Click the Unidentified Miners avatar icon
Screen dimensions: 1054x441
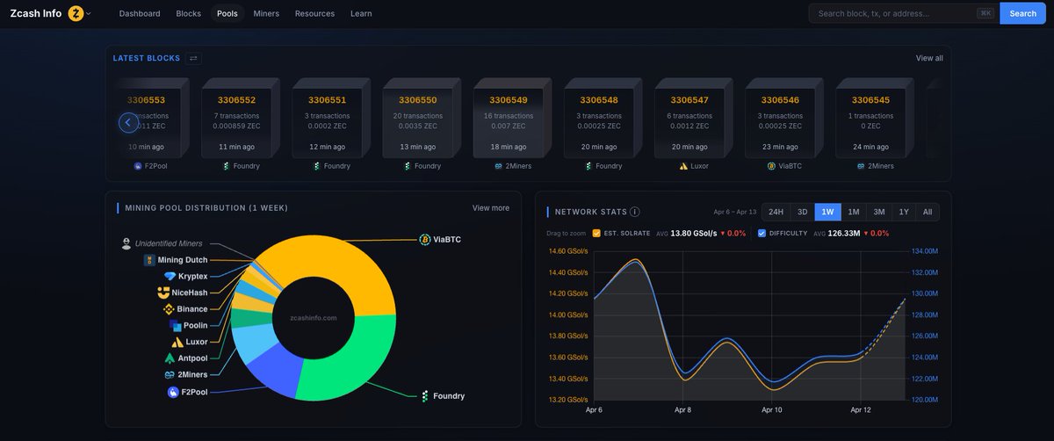tap(126, 243)
